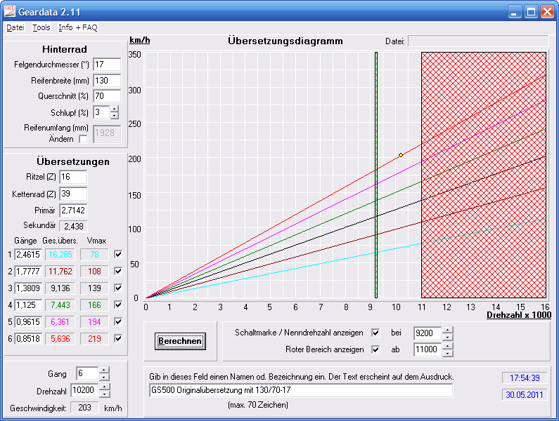Click the GS500 description text field
Viewport: 559px width, 421px height.
(x=301, y=390)
